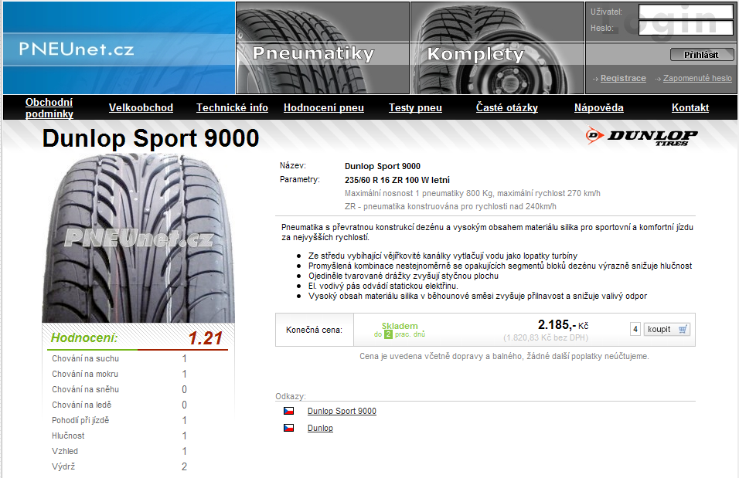Click the Vzhled rating row
The height and width of the screenshot is (478, 739).
[x=120, y=451]
